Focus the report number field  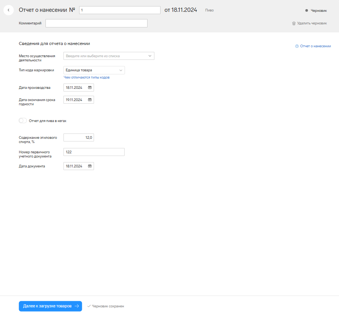click(x=120, y=10)
